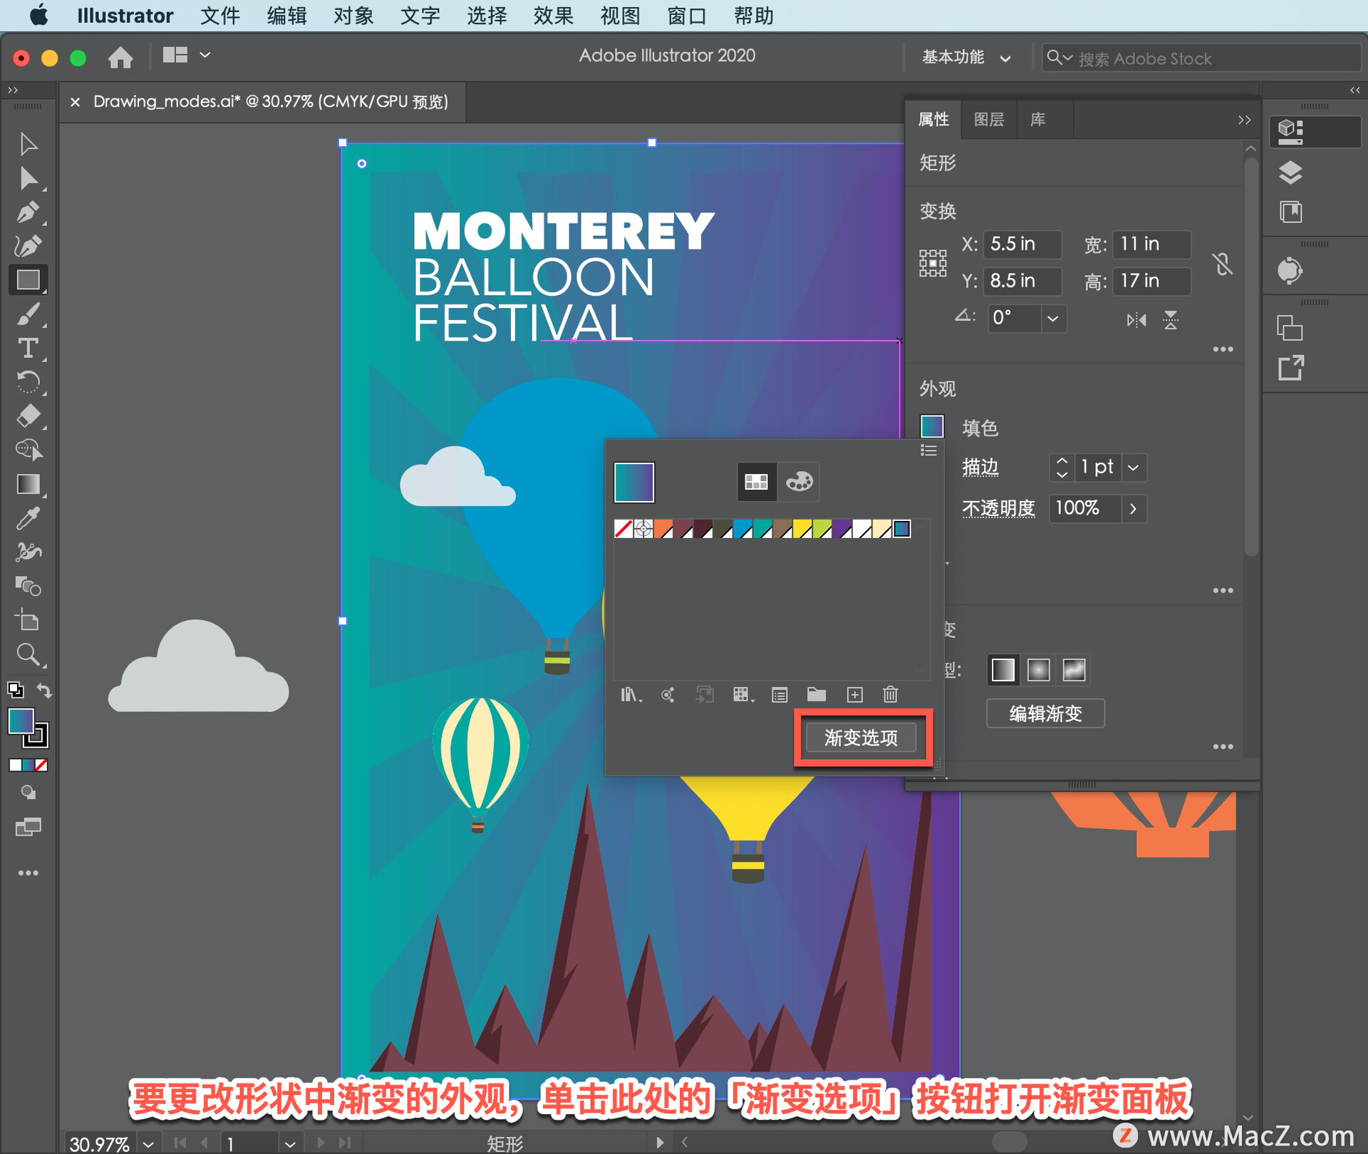Switch to the 图层 tab
1368x1154 pixels.
tap(988, 119)
